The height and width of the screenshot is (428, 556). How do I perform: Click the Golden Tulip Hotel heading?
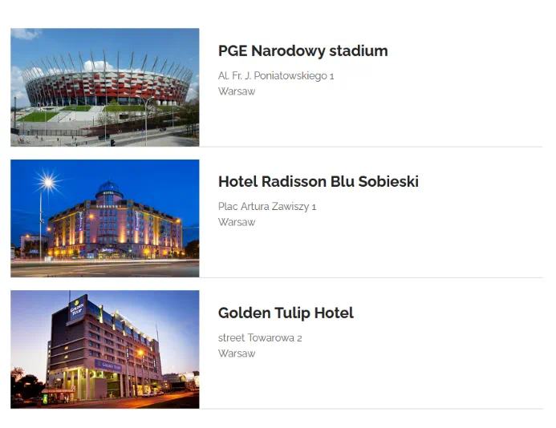click(x=286, y=313)
